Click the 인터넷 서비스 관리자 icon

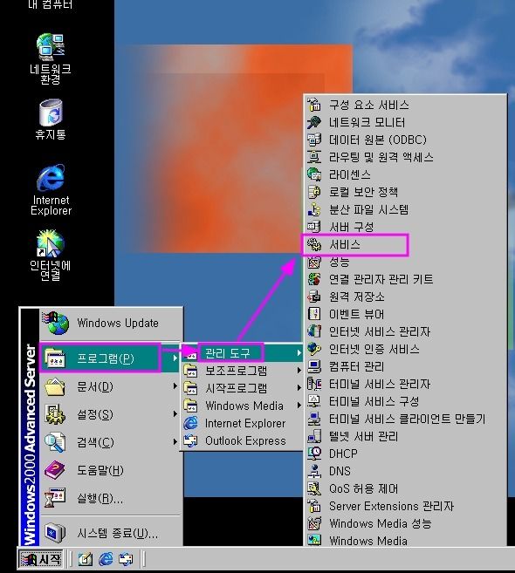[314, 331]
